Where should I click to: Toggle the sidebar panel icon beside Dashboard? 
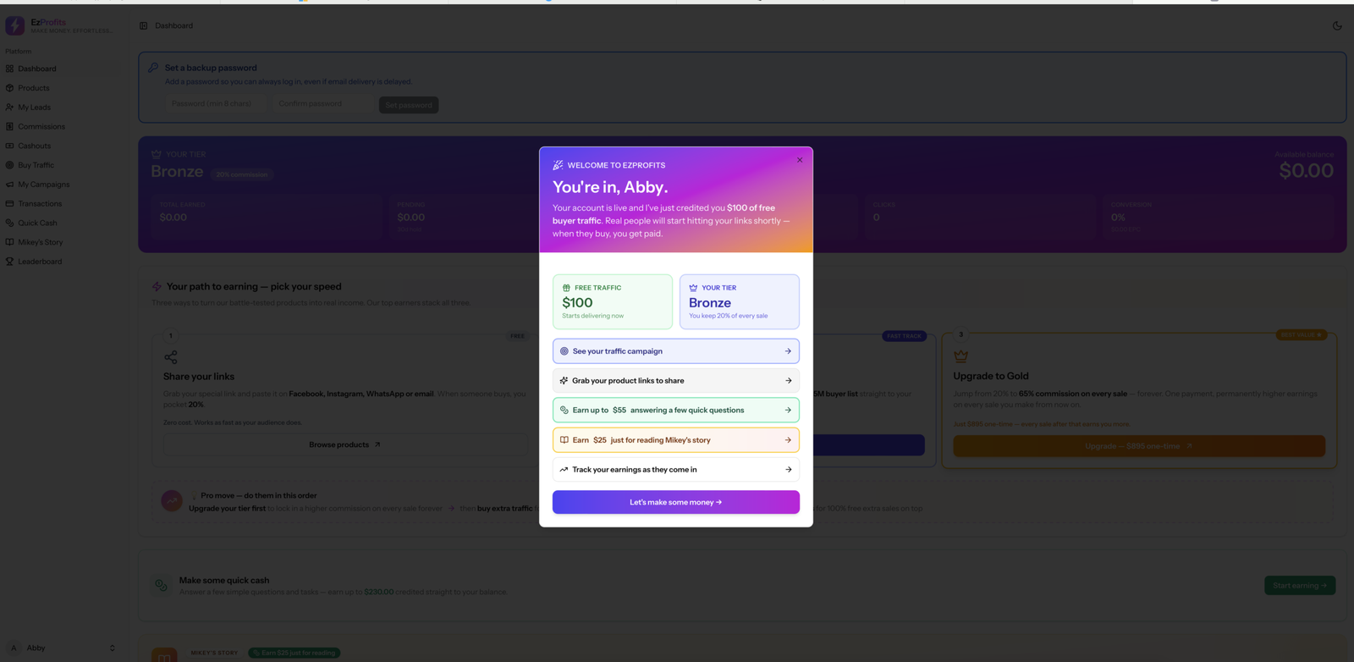pos(143,25)
